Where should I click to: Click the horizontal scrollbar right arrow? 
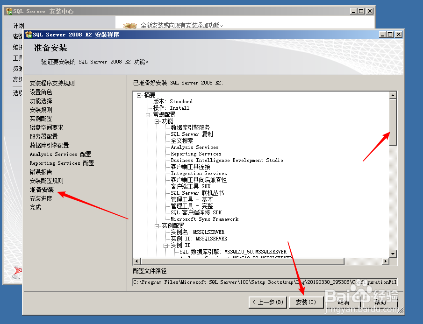coord(386,261)
